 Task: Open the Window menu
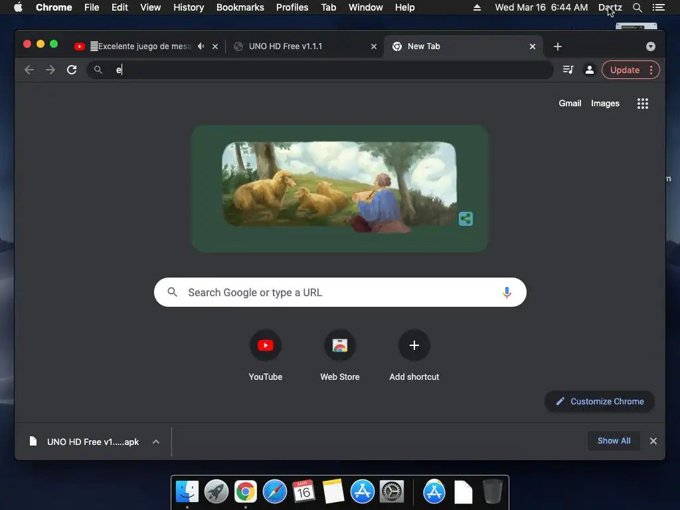pyautogui.click(x=366, y=7)
